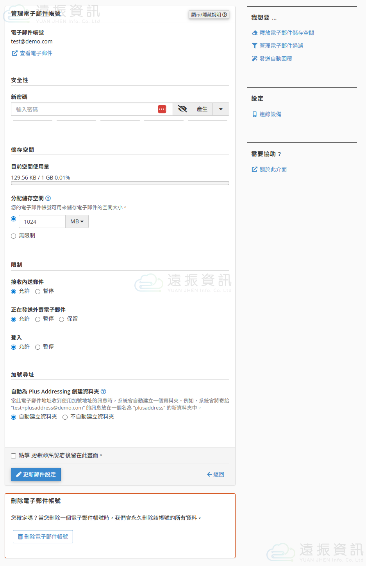
Task: Click the 刪除電子郵件帳號 button
Action: tap(43, 537)
